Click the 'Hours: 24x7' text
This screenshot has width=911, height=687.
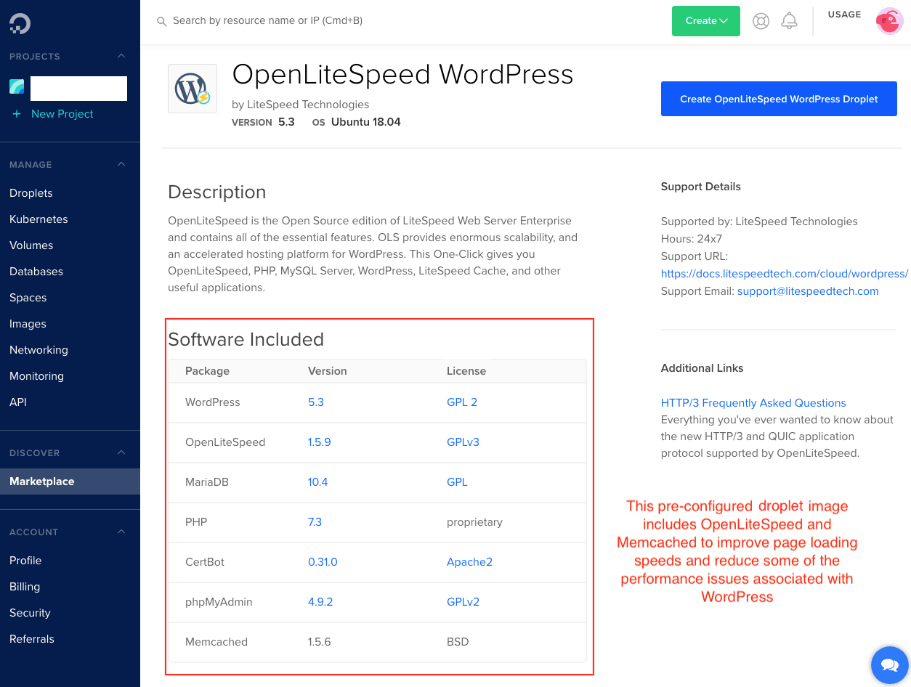(692, 239)
